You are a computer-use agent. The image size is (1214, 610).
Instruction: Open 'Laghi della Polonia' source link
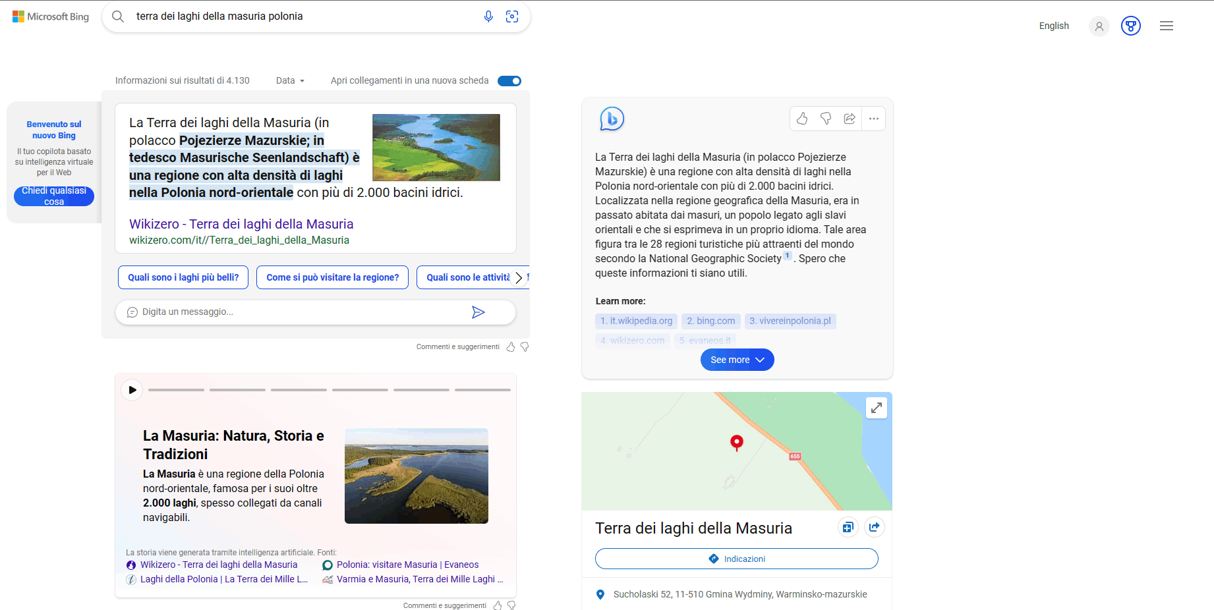pyautogui.click(x=224, y=579)
